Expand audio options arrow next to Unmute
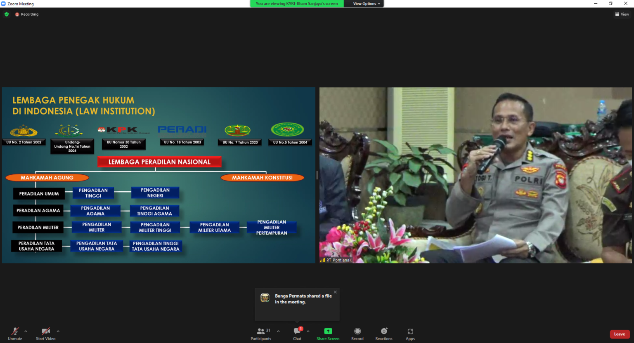The width and height of the screenshot is (634, 343). pos(26,331)
